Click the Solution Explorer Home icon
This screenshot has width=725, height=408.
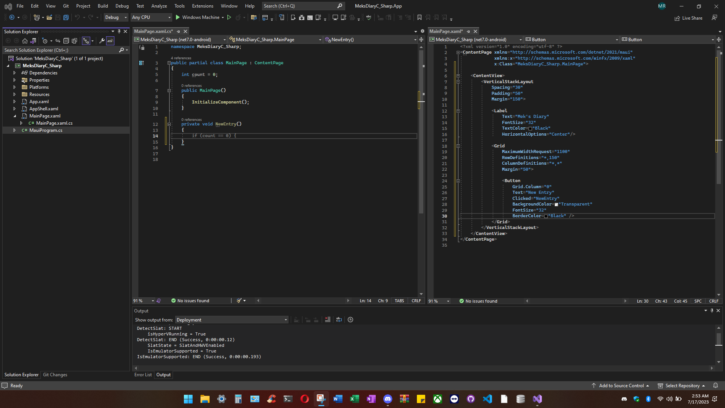[x=25, y=41]
